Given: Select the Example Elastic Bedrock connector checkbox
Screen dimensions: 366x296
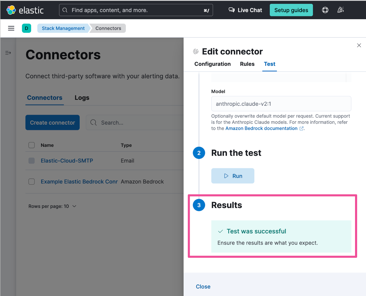Looking at the screenshot, I should 32,181.
